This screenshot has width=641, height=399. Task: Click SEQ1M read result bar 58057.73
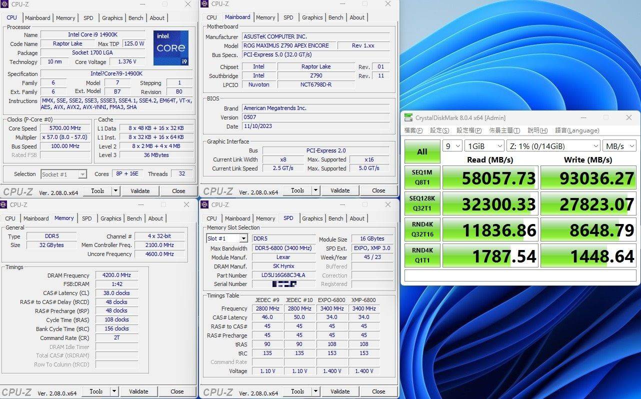pos(490,178)
